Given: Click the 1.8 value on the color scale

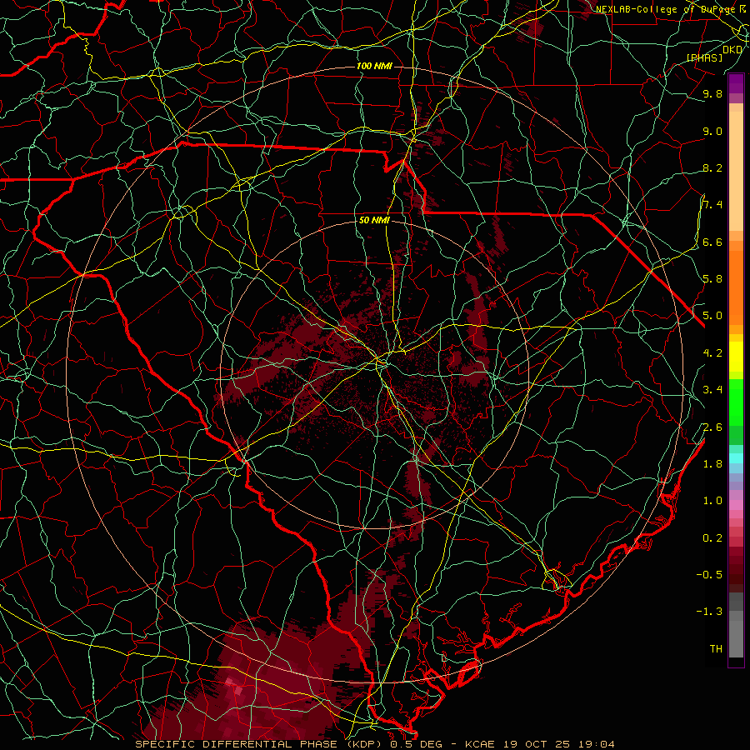Looking at the screenshot, I should [712, 464].
